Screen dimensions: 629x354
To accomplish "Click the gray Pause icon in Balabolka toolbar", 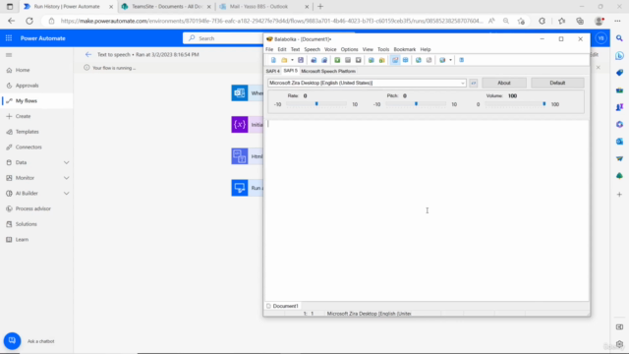I will [348, 60].
